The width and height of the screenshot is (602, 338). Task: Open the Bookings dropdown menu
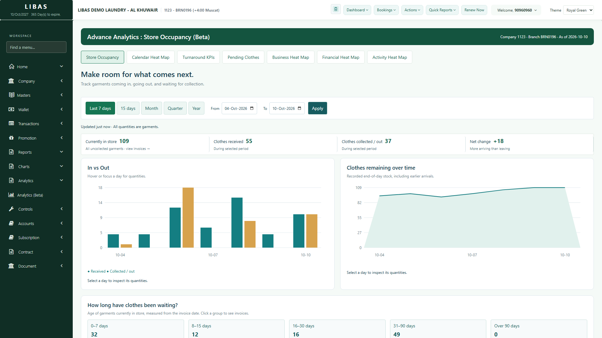point(386,10)
